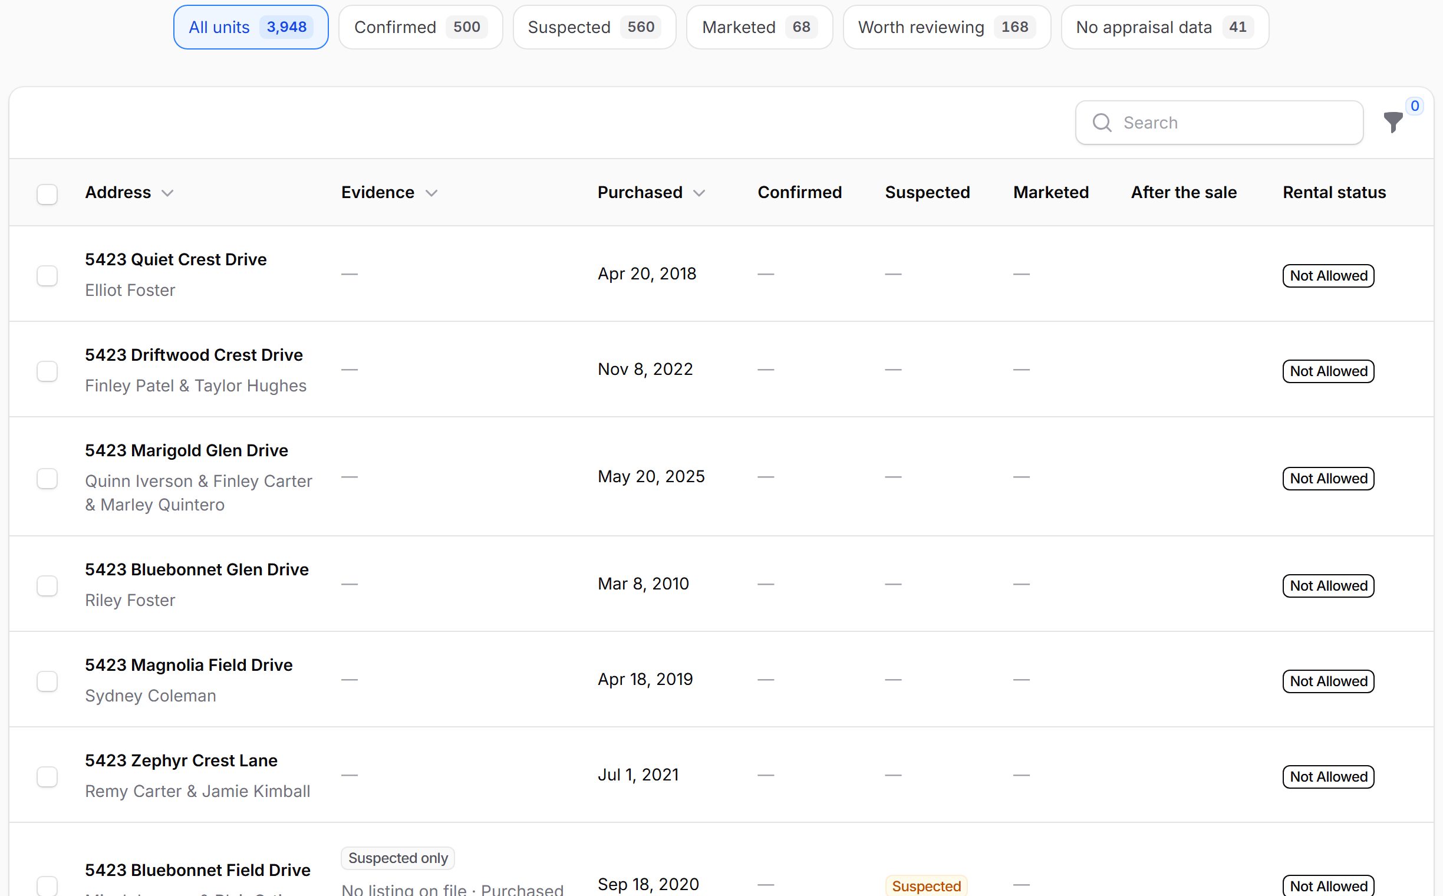Switch to the All units tab
Screen dimensions: 1443x896
click(251, 27)
